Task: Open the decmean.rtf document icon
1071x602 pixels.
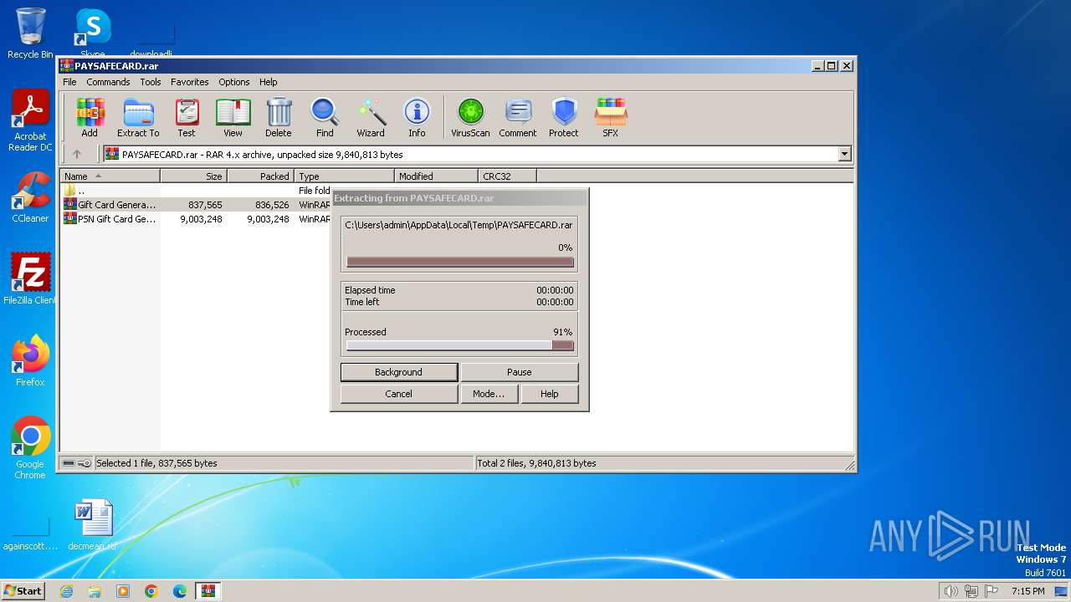Action: point(92,525)
